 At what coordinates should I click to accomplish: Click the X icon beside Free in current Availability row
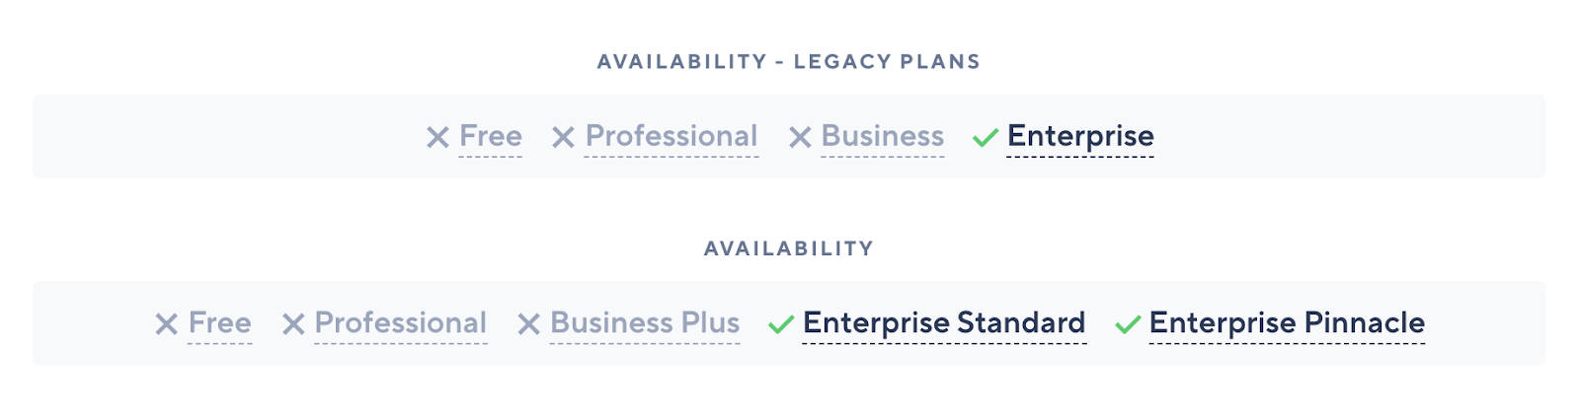(167, 324)
